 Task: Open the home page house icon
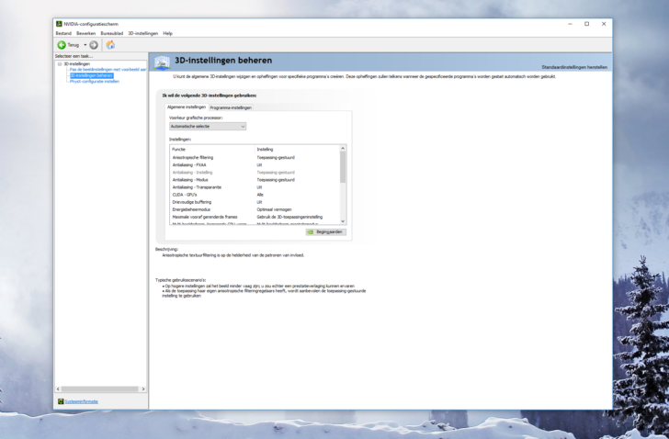tap(110, 45)
